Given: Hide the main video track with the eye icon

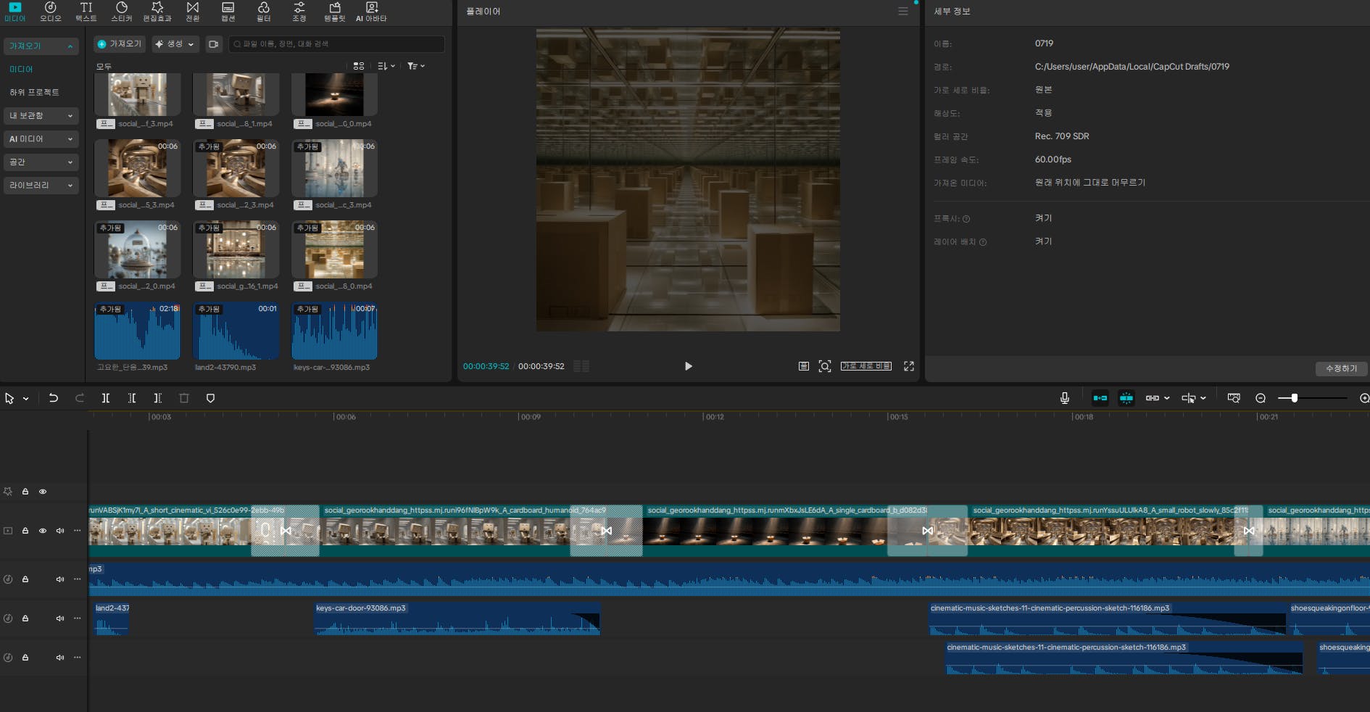Looking at the screenshot, I should point(43,531).
